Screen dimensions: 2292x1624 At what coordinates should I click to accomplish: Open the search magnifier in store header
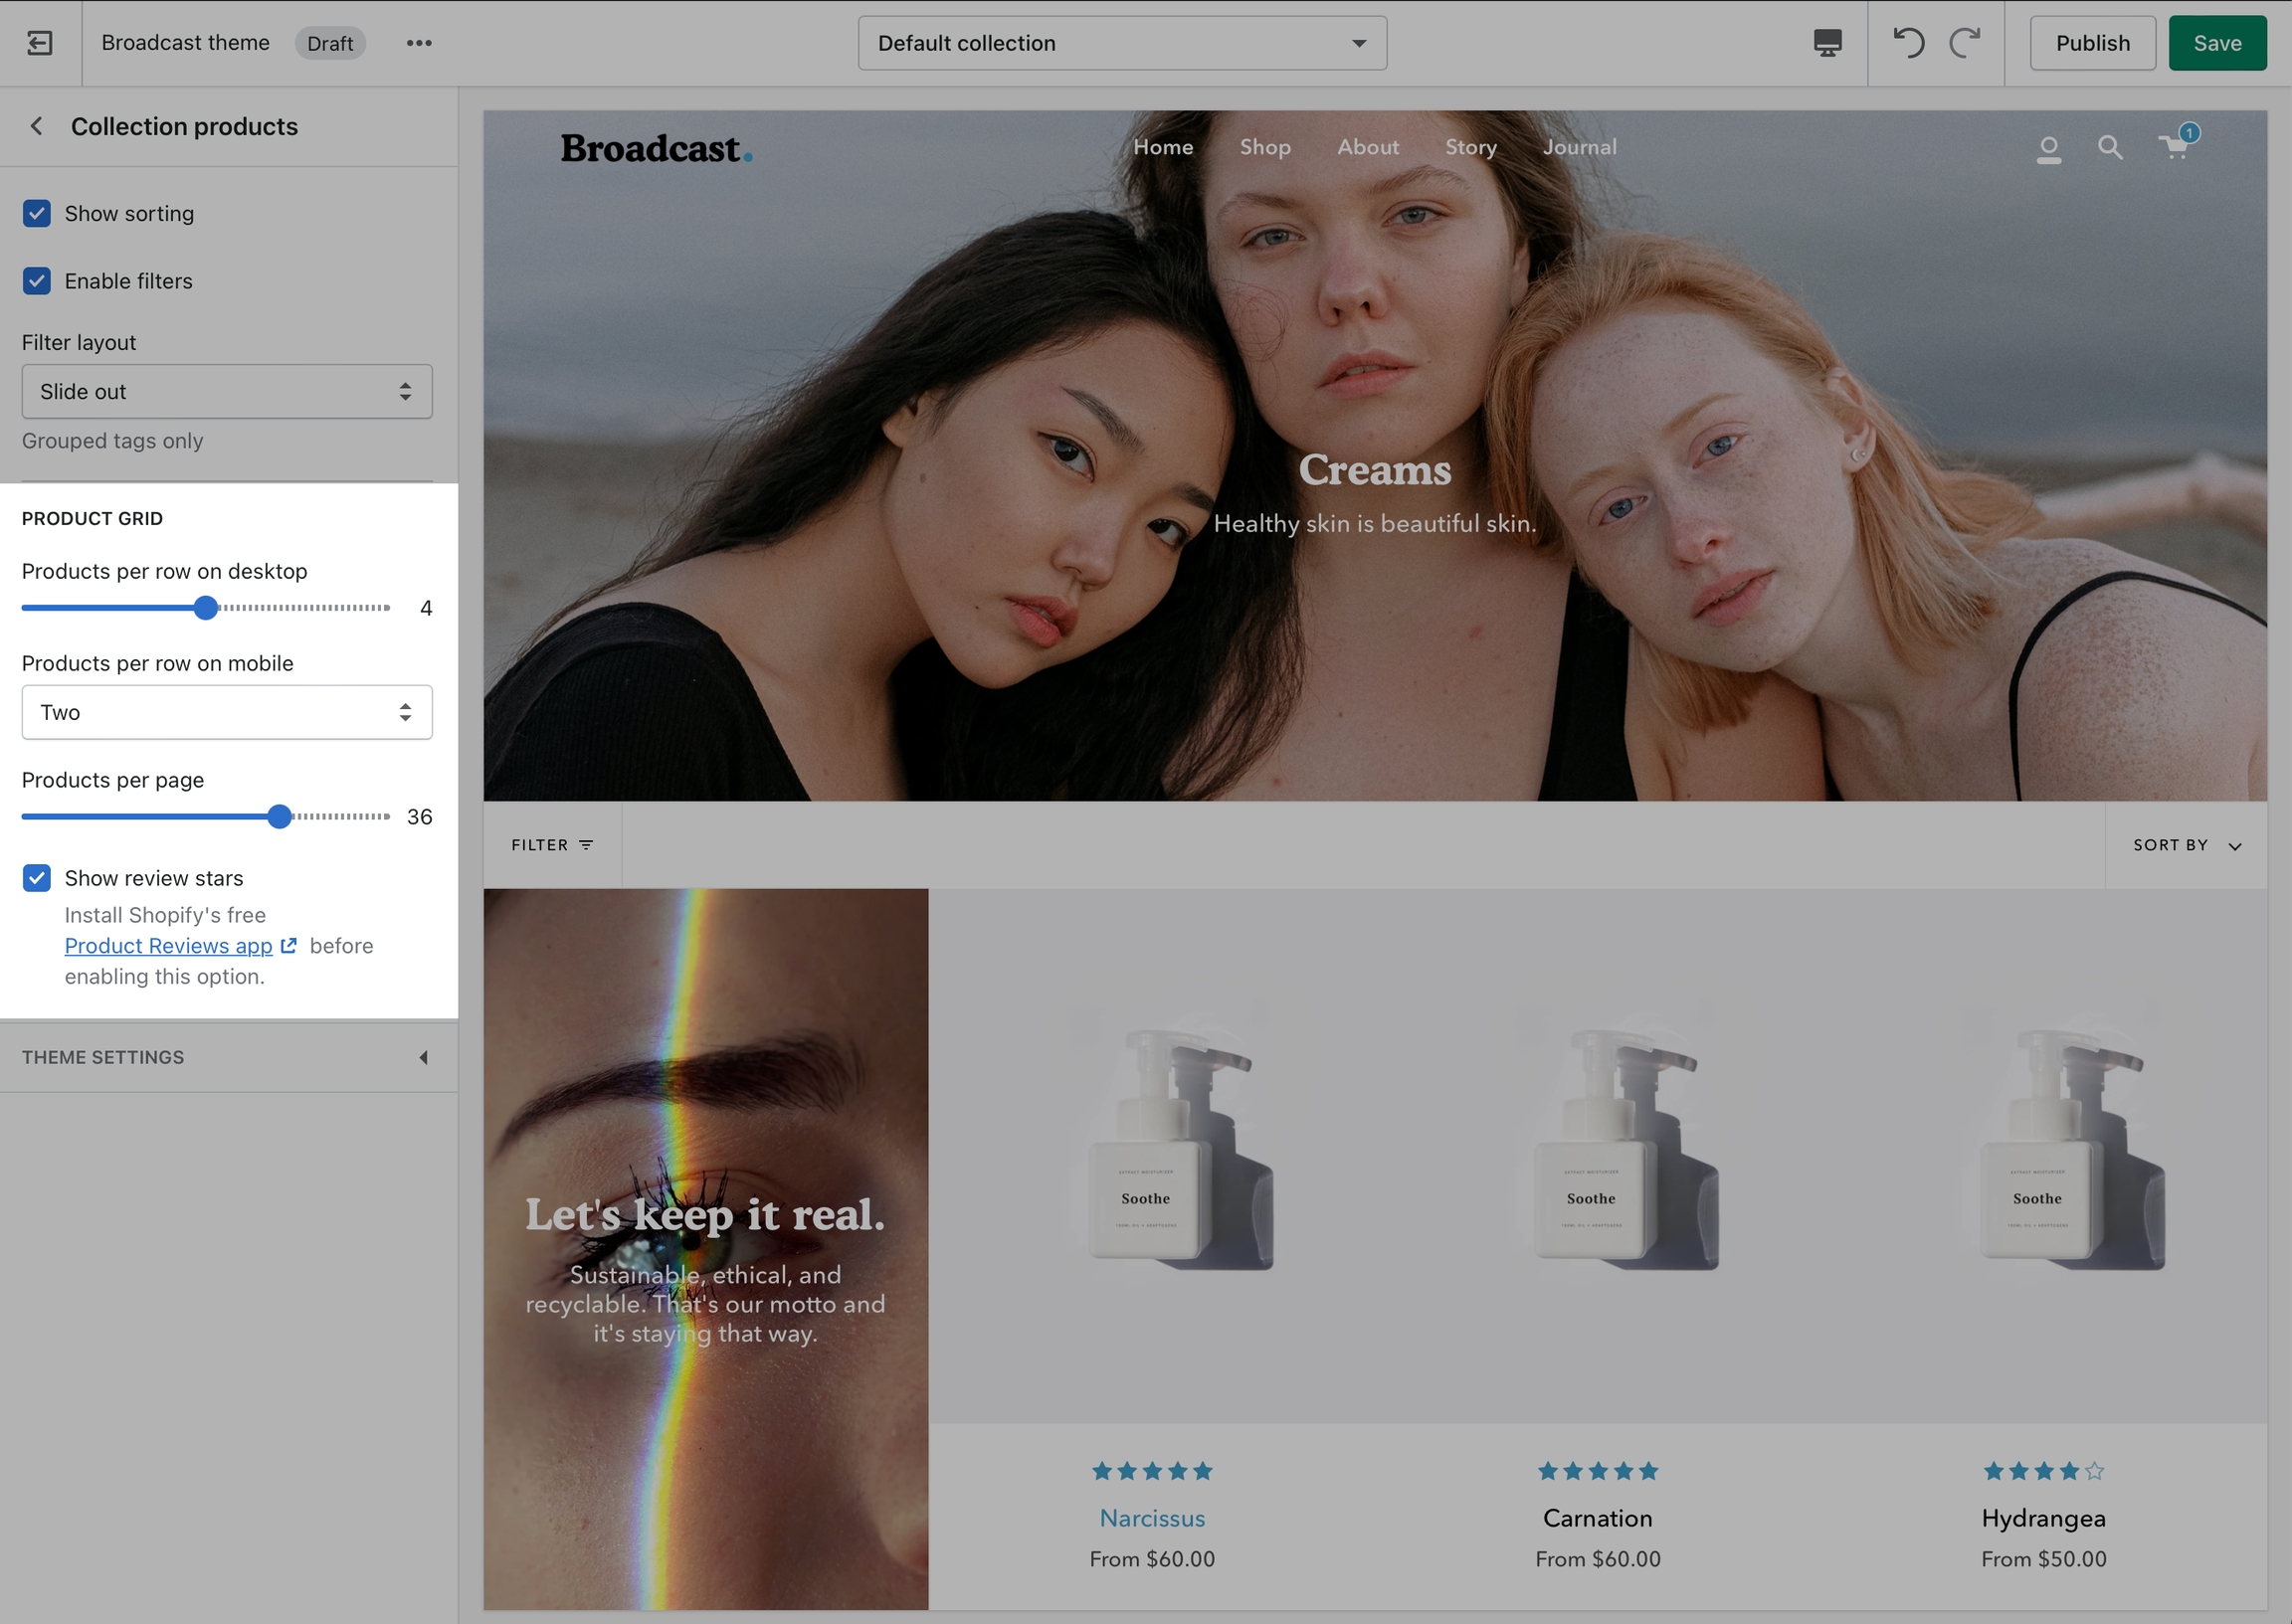pyautogui.click(x=2110, y=148)
